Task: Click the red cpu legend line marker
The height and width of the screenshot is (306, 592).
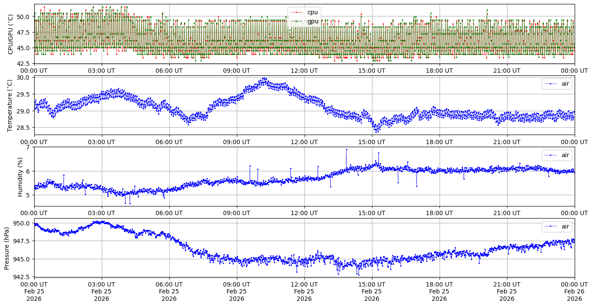Action: pos(296,12)
